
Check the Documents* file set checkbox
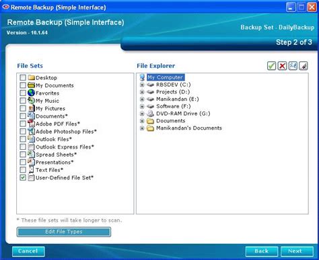pos(23,116)
